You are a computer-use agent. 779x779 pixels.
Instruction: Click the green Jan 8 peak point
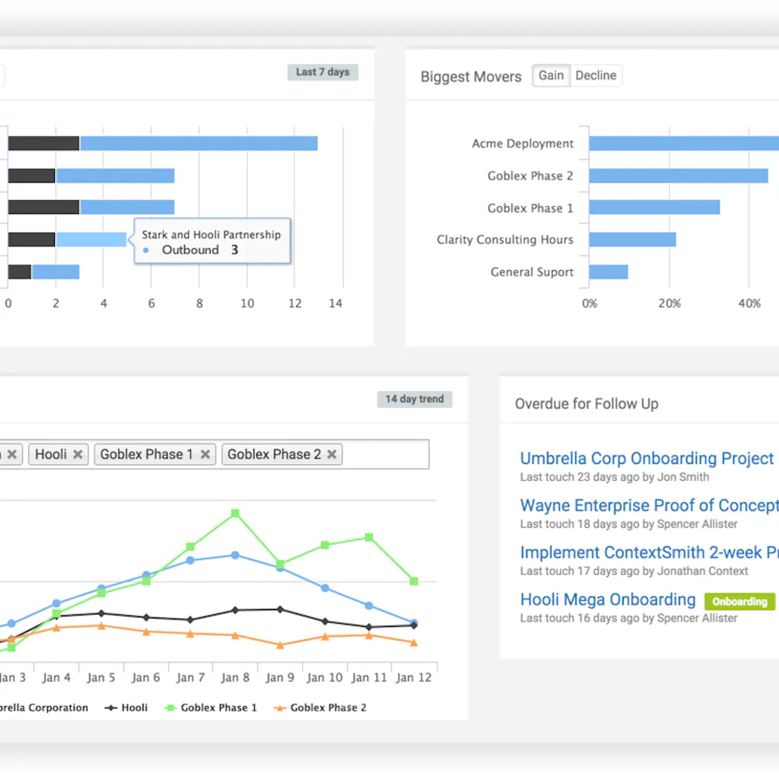coord(235,514)
